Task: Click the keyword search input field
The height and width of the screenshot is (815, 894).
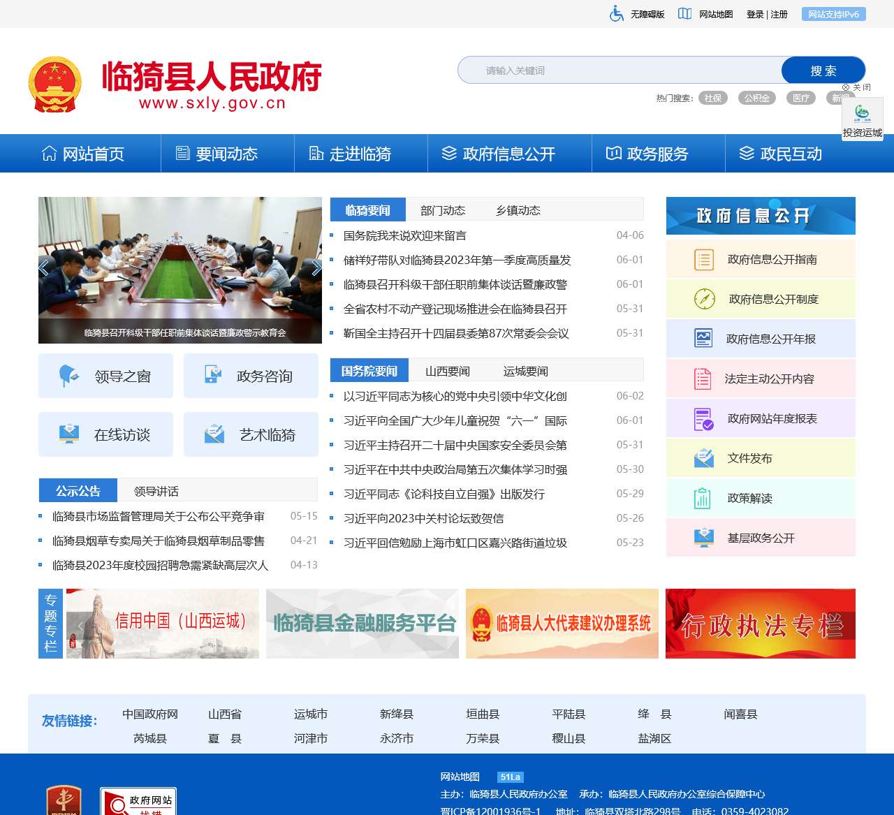Action: 619,71
